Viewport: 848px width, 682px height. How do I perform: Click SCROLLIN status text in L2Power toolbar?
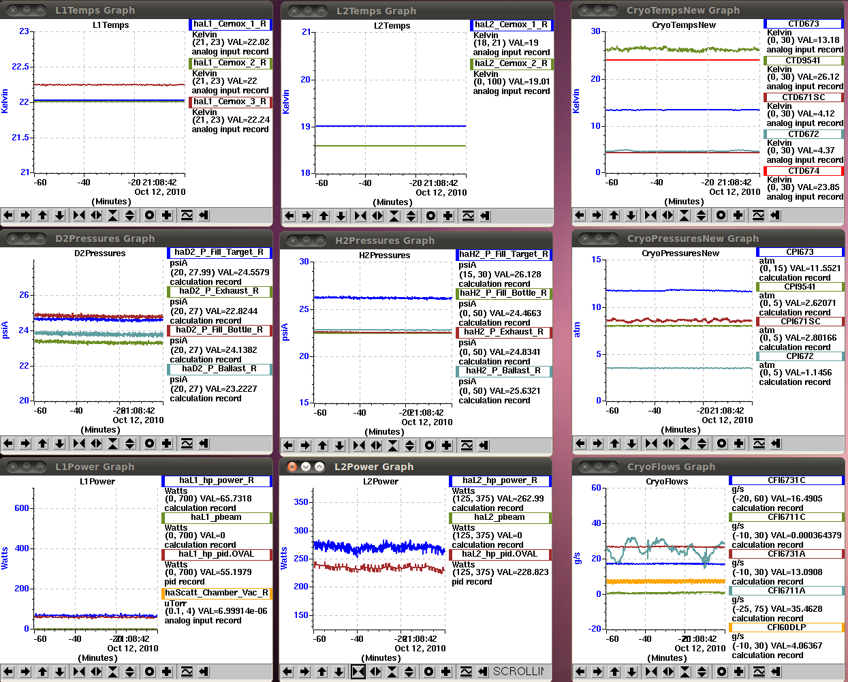(519, 672)
